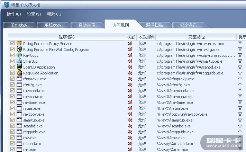Click the red X status of scanbd.exe
246x152 pixels.
click(130, 126)
